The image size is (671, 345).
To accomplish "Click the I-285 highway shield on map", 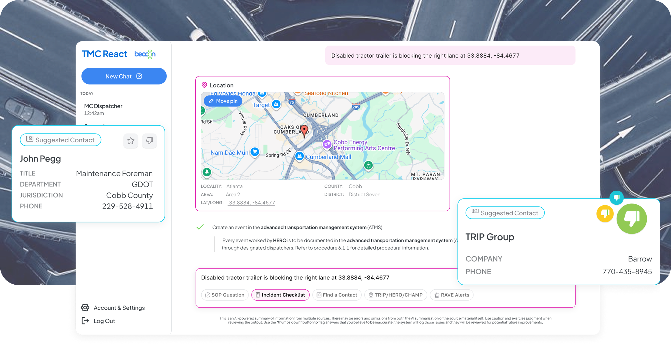I will pyautogui.click(x=356, y=107).
